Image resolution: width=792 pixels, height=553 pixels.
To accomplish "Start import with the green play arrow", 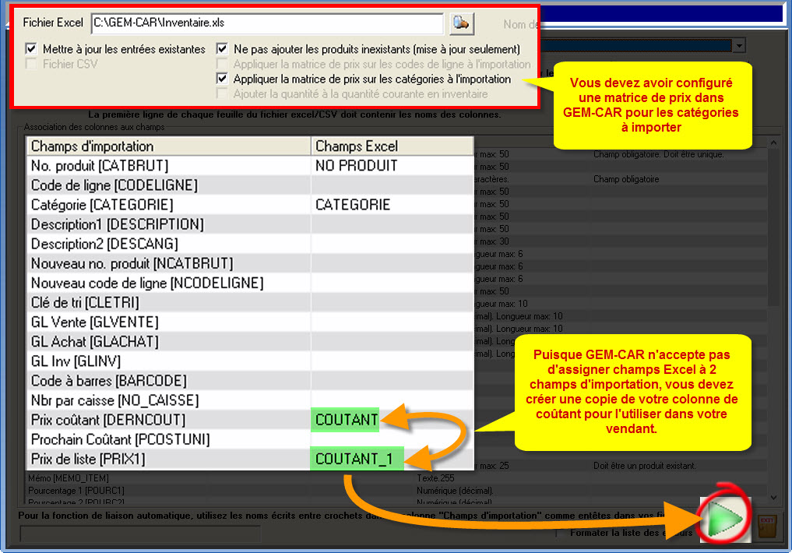I will (x=725, y=520).
